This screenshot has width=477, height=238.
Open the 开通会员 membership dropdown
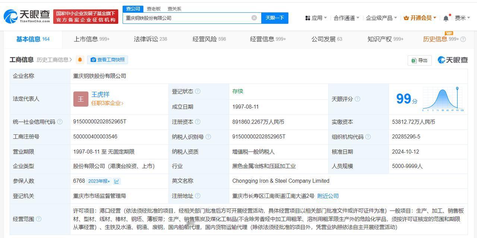(x=420, y=18)
